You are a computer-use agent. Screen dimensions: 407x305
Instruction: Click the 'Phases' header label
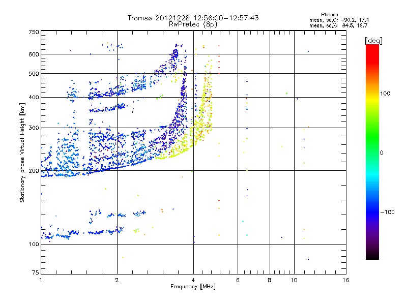click(329, 15)
